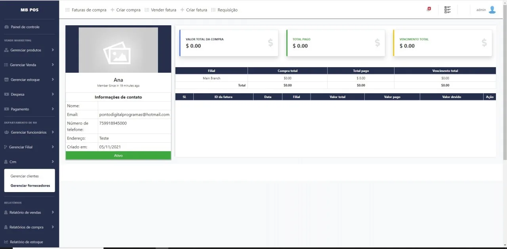Click the Gerenciar estoque sidebar icon

pyautogui.click(x=6, y=79)
